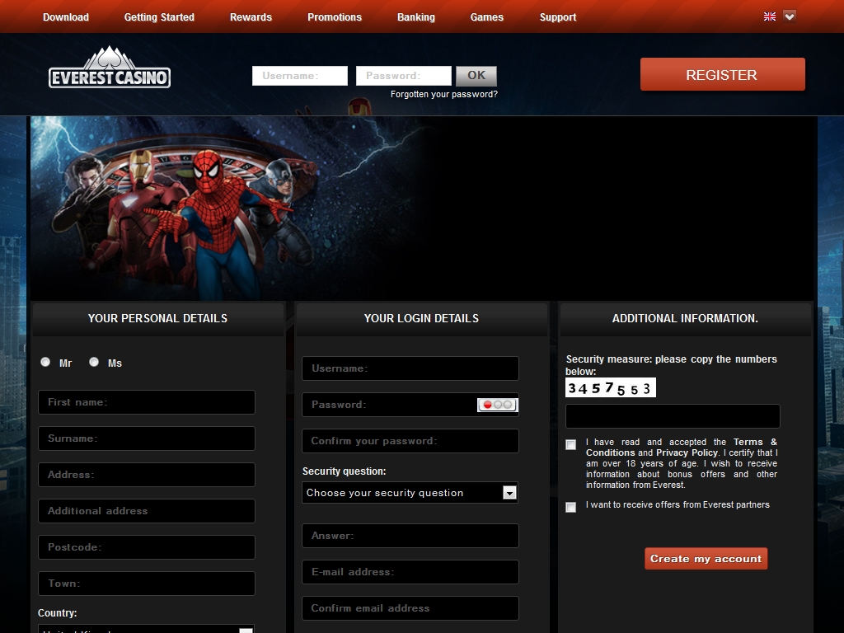This screenshot has height=633, width=844.
Task: Select the Ms radio button
Action: [94, 362]
